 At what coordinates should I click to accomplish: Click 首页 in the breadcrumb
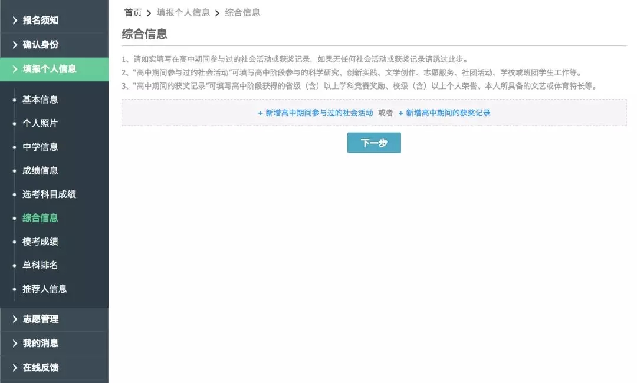(x=133, y=12)
